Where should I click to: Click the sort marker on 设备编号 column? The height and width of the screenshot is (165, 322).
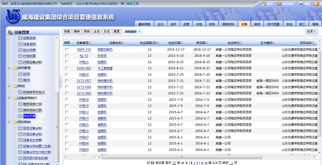pos(90,43)
